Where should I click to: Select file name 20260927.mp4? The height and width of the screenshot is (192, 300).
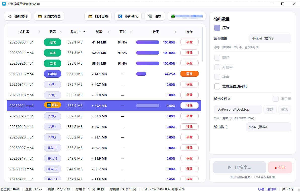pyautogui.click(x=21, y=148)
